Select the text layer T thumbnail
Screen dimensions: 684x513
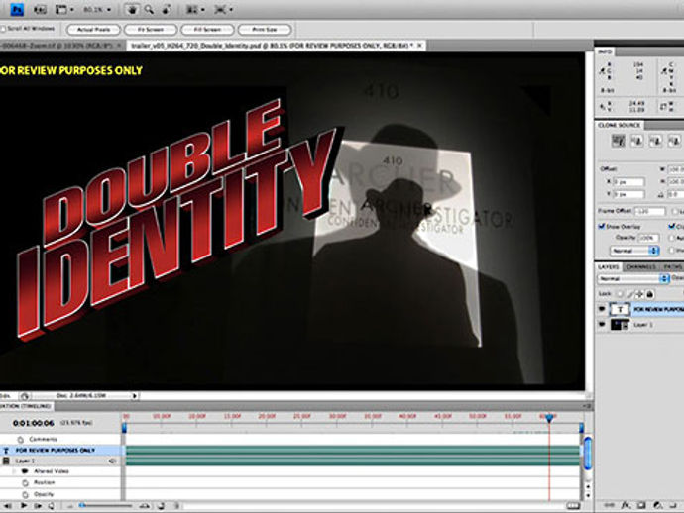click(x=620, y=309)
